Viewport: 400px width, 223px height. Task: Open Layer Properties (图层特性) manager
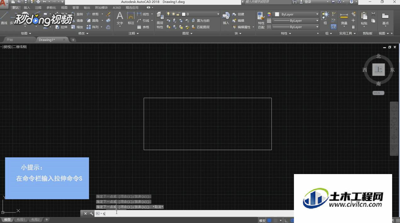tap(160, 20)
